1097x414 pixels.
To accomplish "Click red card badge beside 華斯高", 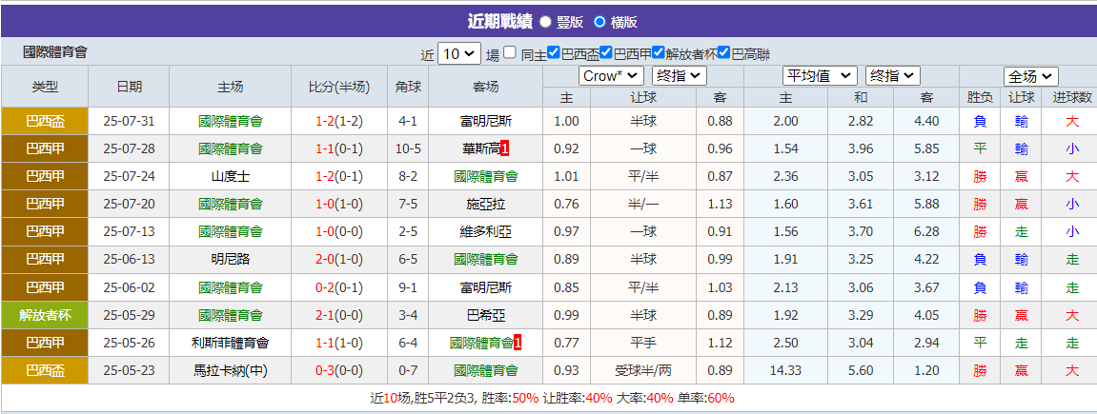I will point(505,148).
